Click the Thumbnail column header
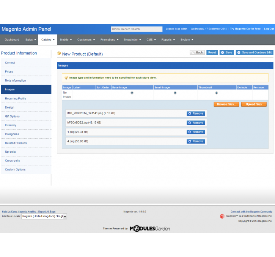275x257 pixels. click(x=217, y=88)
